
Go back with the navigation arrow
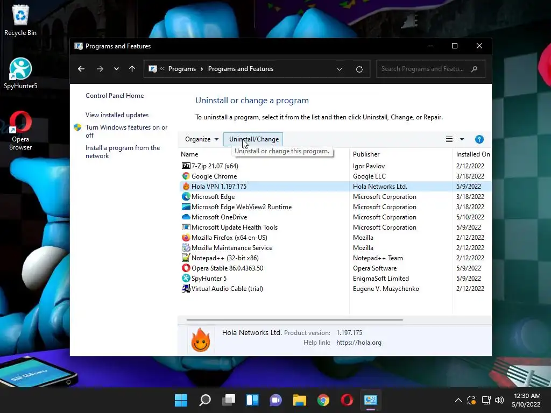click(81, 69)
